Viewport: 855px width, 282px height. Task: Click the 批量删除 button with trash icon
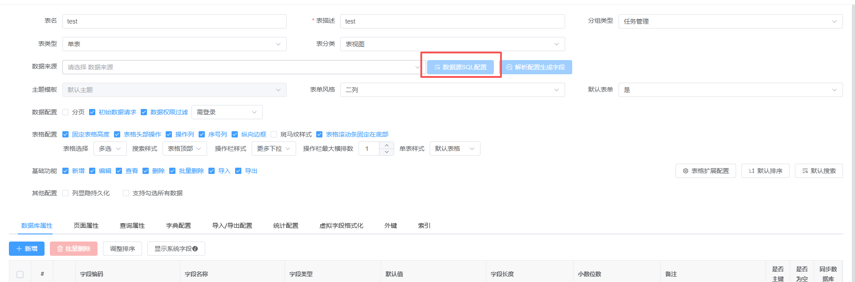[x=73, y=249]
